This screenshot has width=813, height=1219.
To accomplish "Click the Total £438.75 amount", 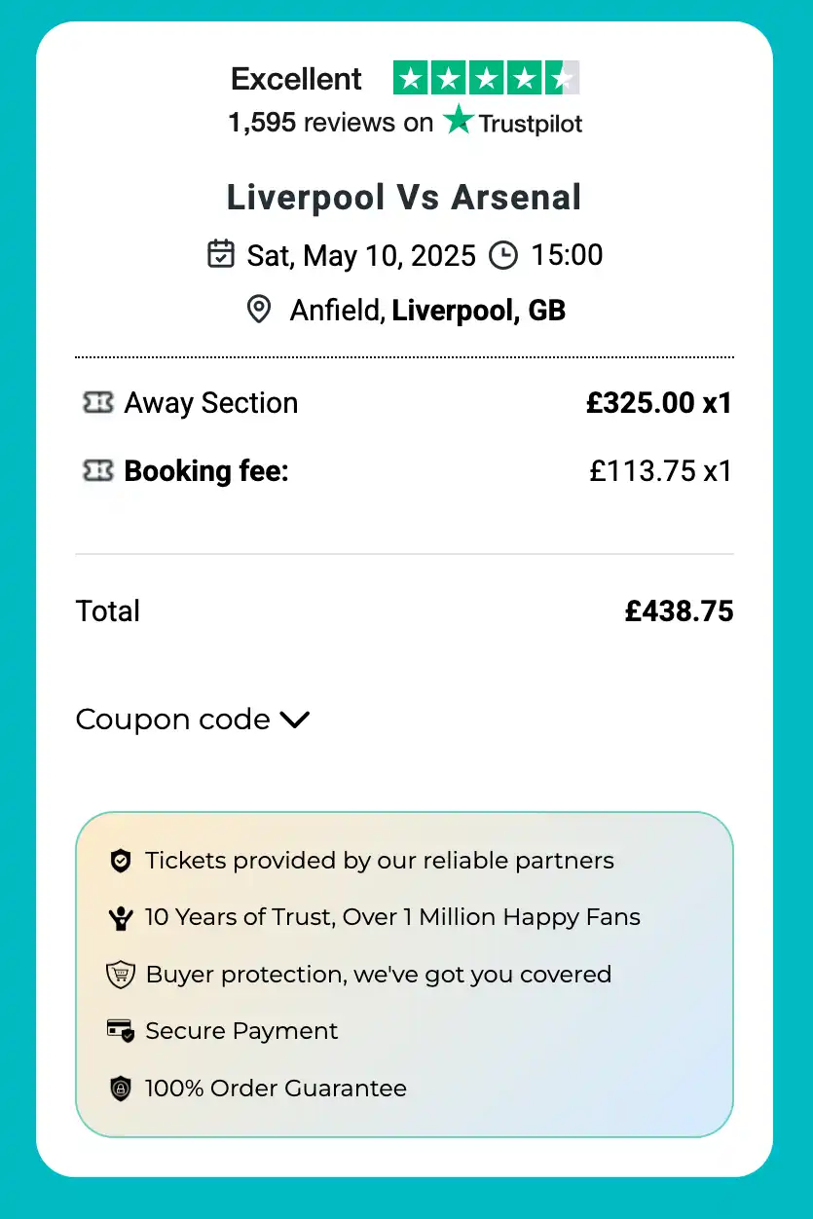I will click(x=680, y=610).
